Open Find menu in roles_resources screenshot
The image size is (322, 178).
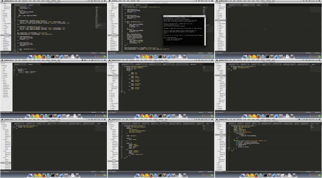pyautogui.click(x=30, y=1)
